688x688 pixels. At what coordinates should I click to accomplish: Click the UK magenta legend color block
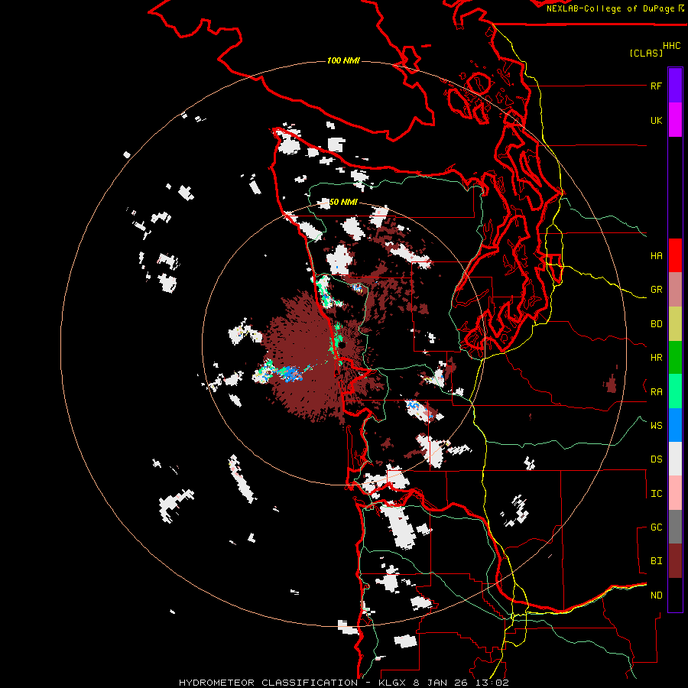[675, 120]
